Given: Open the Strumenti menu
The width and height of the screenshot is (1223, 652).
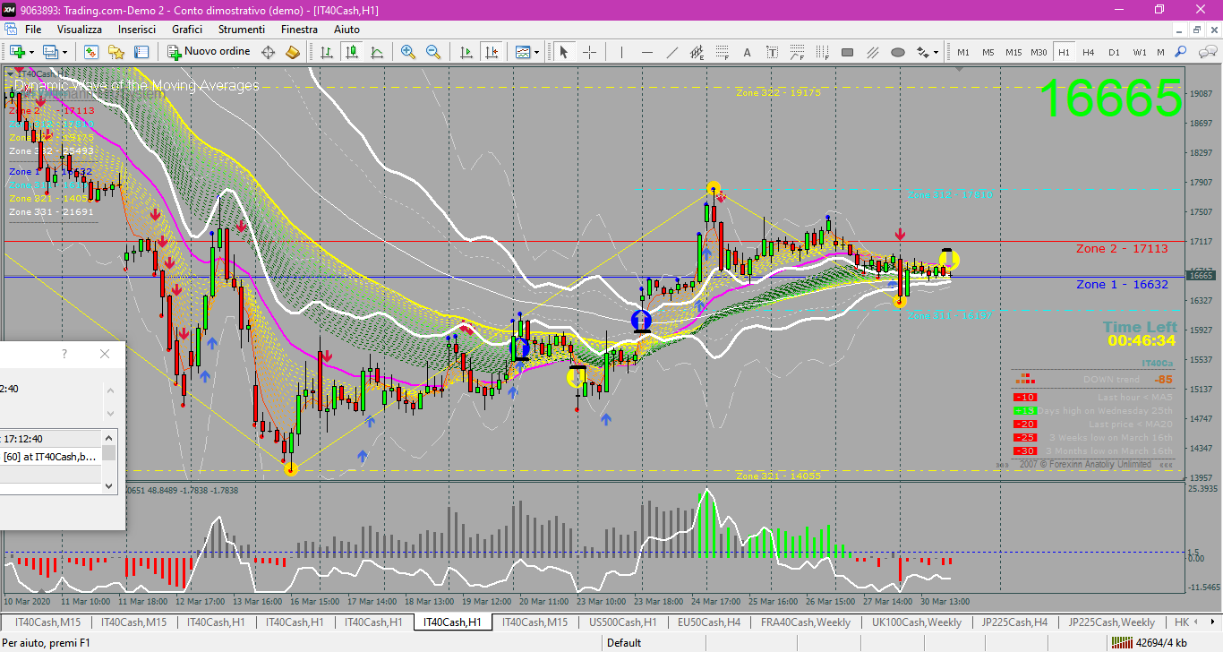Looking at the screenshot, I should pos(242,30).
